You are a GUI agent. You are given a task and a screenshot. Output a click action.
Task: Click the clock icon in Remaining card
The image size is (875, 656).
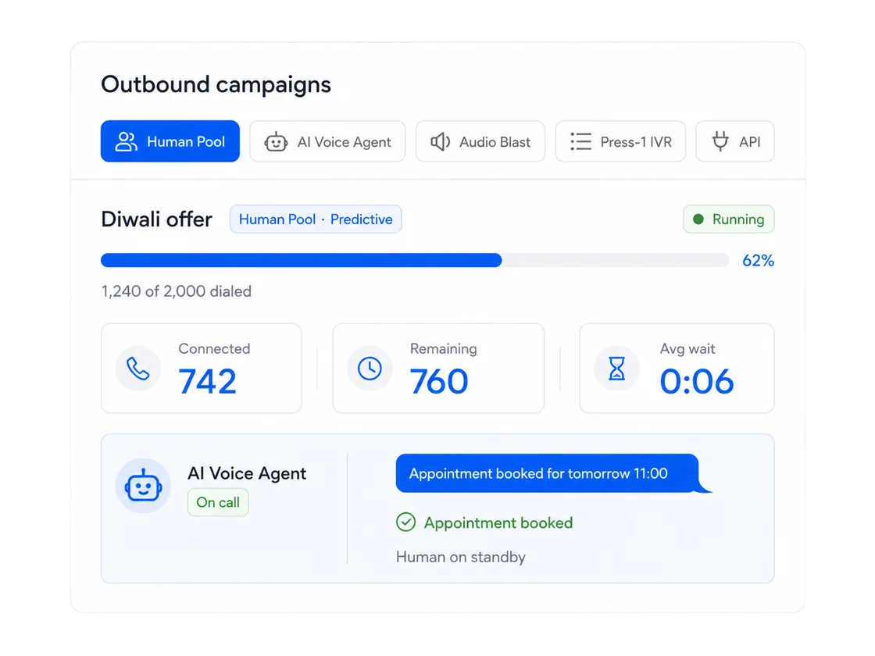click(x=370, y=369)
